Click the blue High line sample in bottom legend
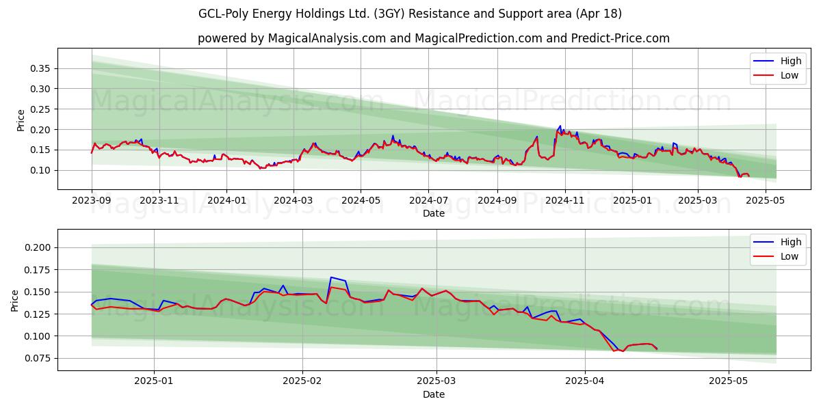 click(764, 243)
